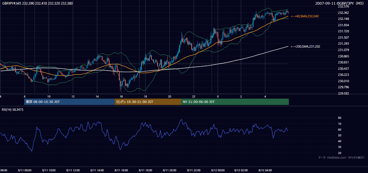Click the RSI 70 level label

click(339, 124)
